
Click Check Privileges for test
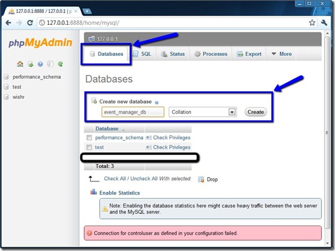point(172,147)
